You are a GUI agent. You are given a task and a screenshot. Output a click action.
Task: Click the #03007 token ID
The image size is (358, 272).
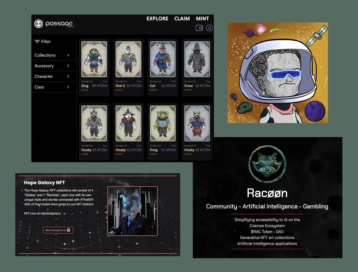point(154,90)
